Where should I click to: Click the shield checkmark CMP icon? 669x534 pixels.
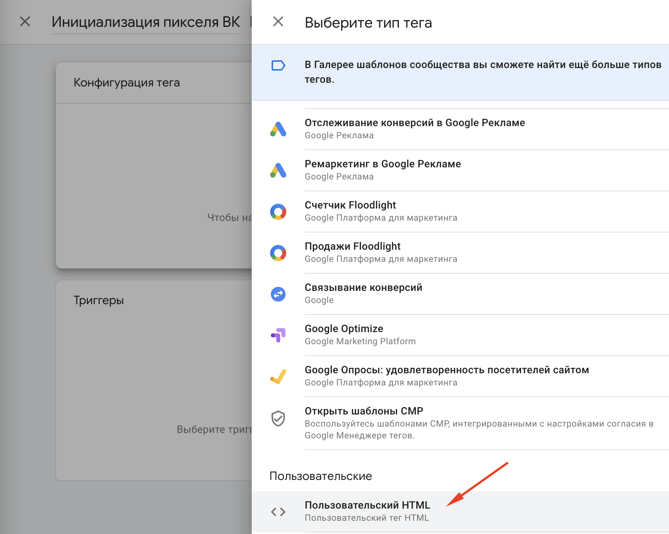pyautogui.click(x=278, y=419)
